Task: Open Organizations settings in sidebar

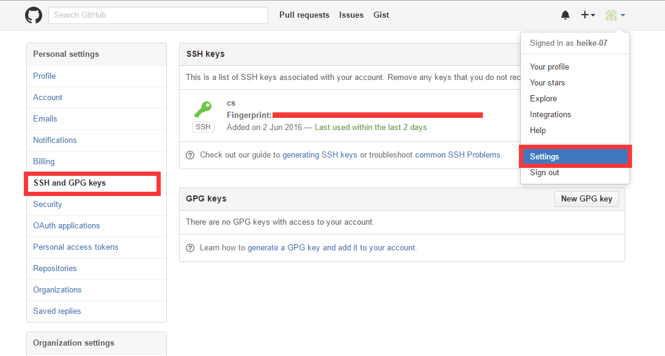Action: pyautogui.click(x=97, y=290)
